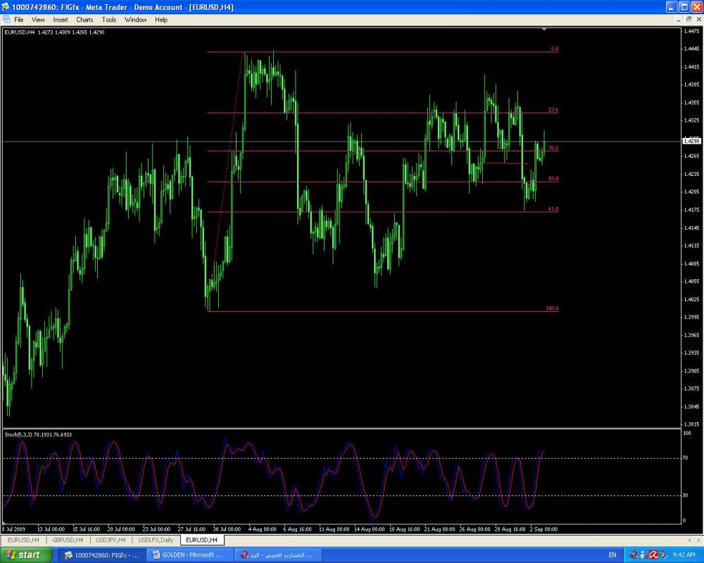Click the chart window icon beside File
The width and height of the screenshot is (704, 563).
(6, 20)
